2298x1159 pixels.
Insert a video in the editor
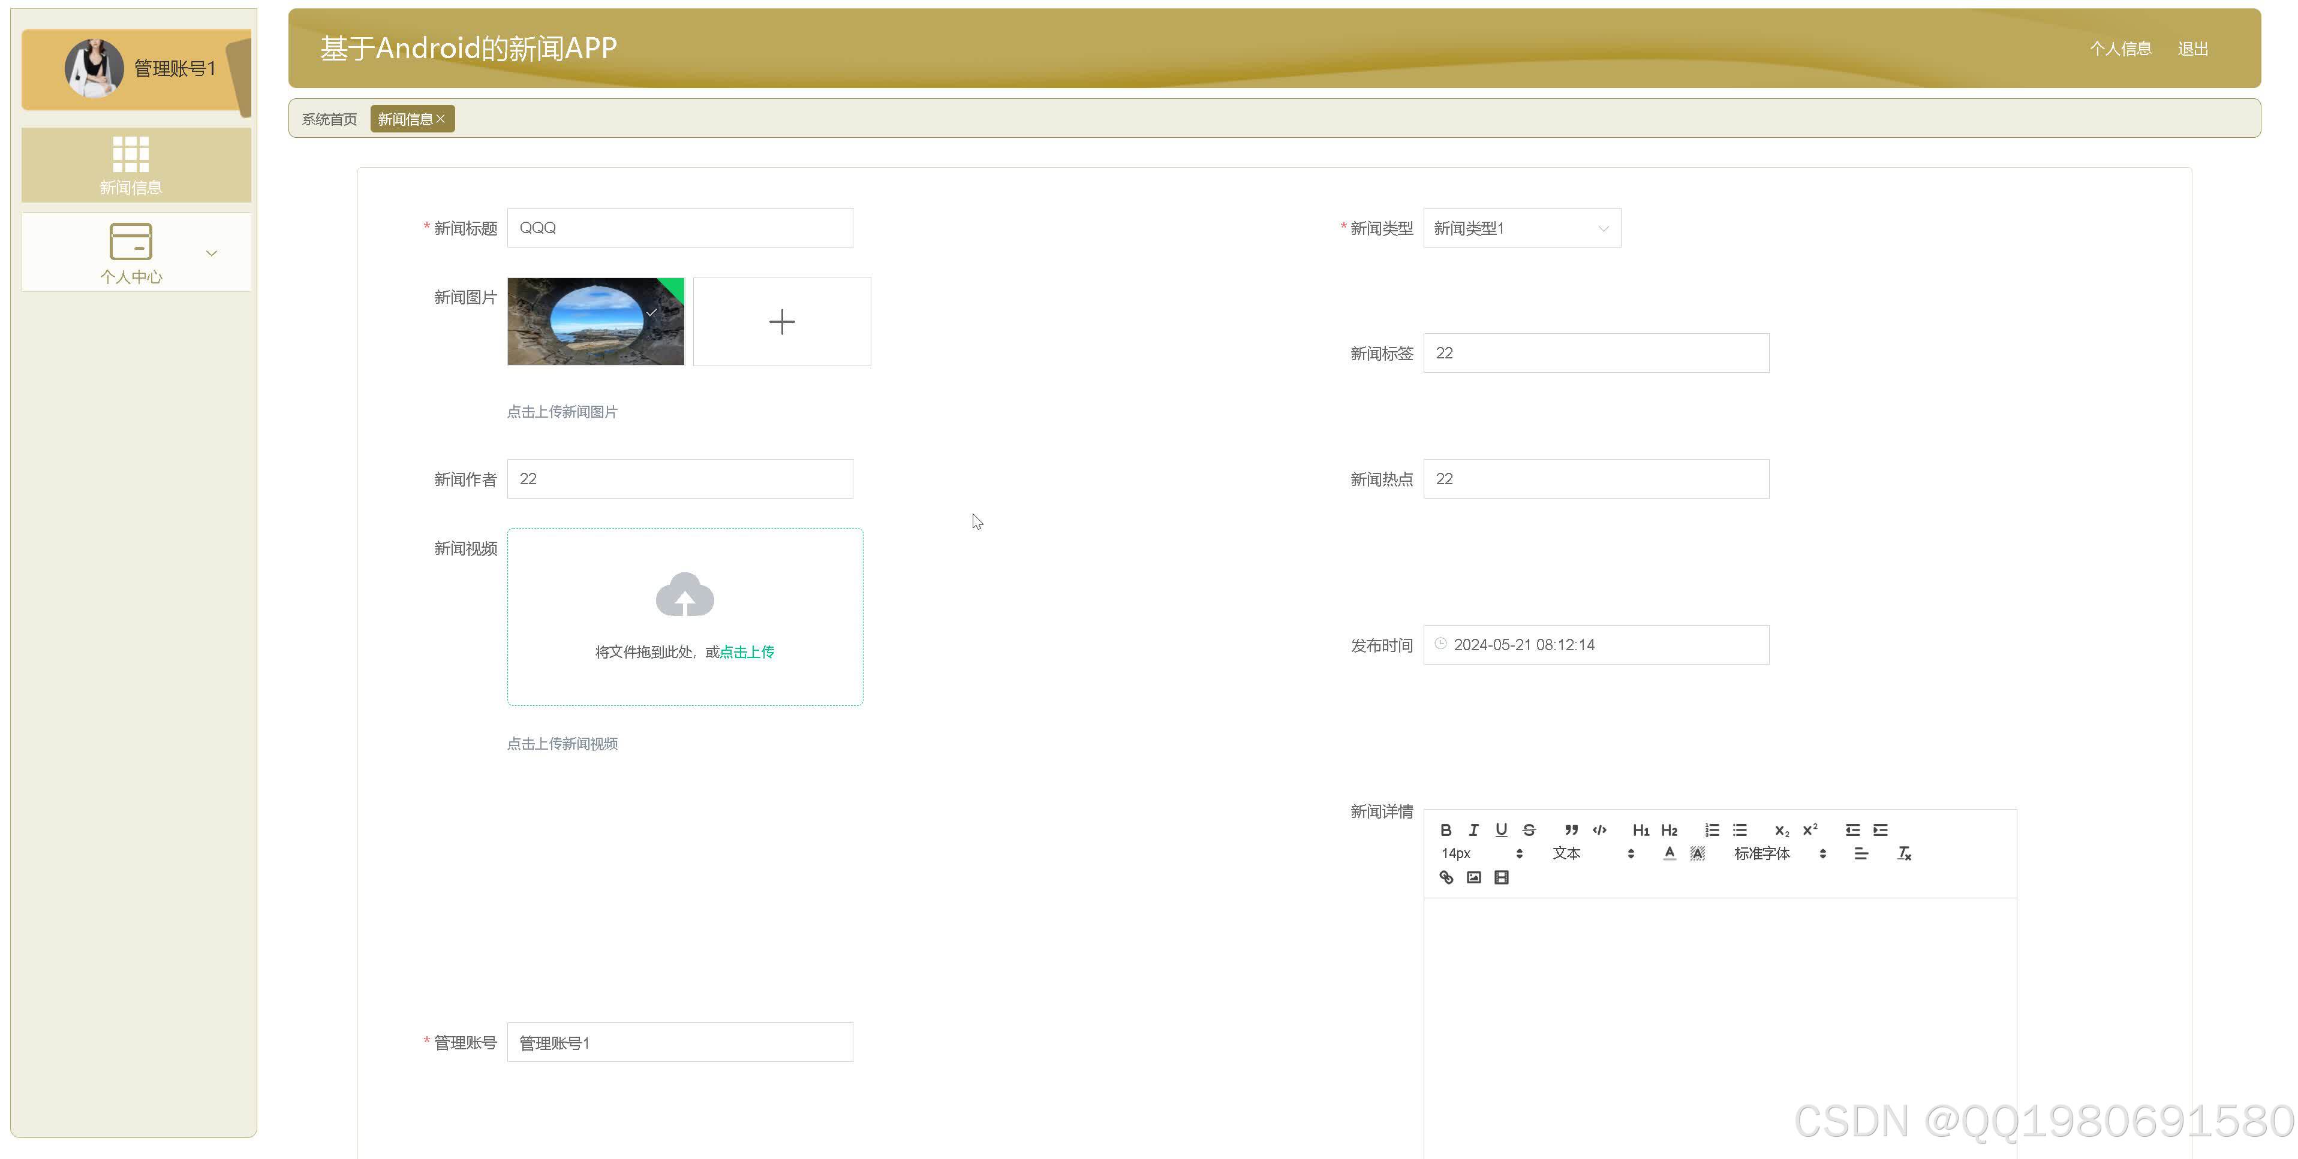click(x=1502, y=878)
